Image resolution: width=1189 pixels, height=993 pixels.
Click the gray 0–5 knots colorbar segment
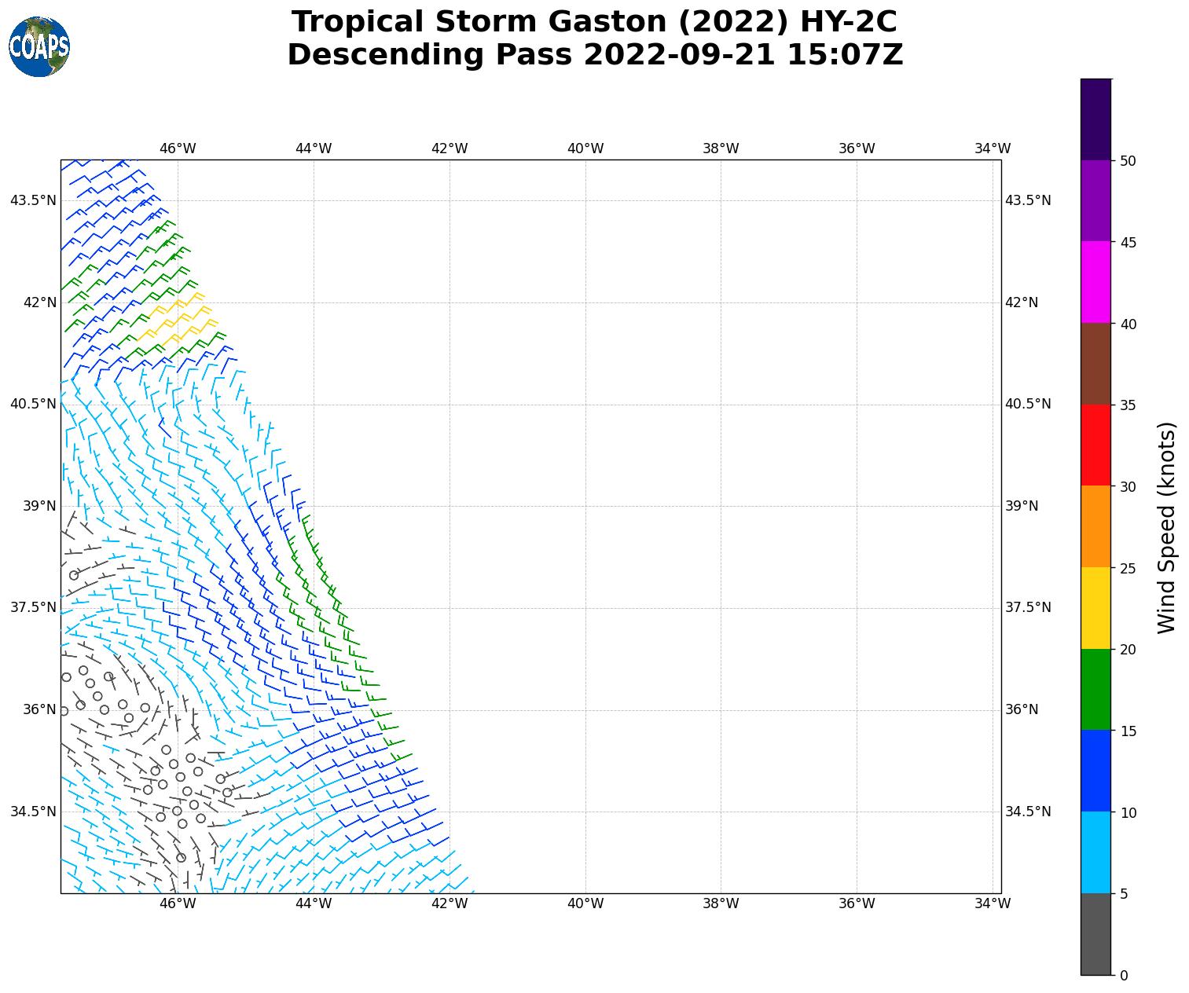[x=1095, y=934]
